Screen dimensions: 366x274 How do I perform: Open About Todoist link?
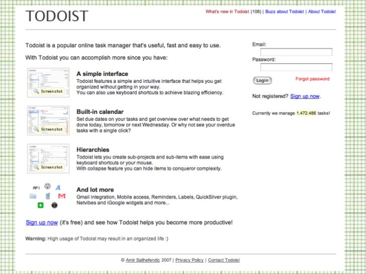point(322,12)
